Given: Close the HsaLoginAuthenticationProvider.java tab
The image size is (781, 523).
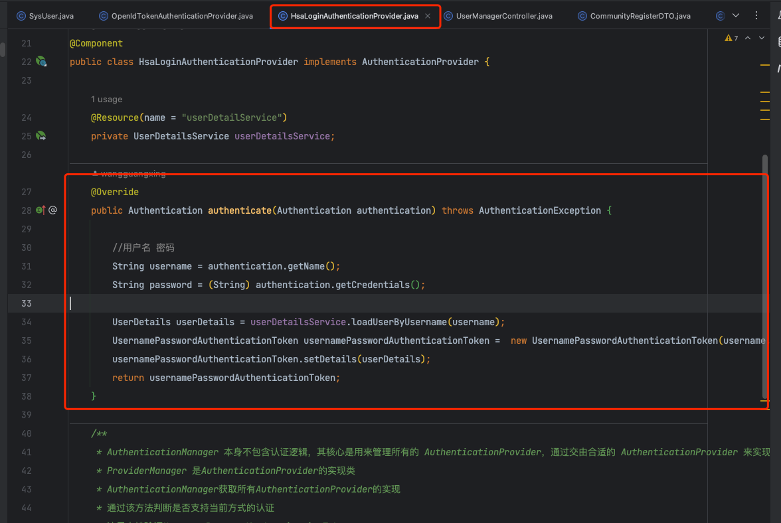Looking at the screenshot, I should [x=428, y=16].
